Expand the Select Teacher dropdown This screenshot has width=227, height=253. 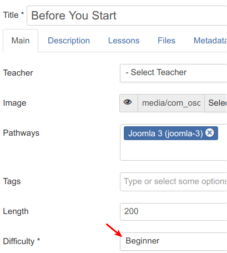pos(174,73)
